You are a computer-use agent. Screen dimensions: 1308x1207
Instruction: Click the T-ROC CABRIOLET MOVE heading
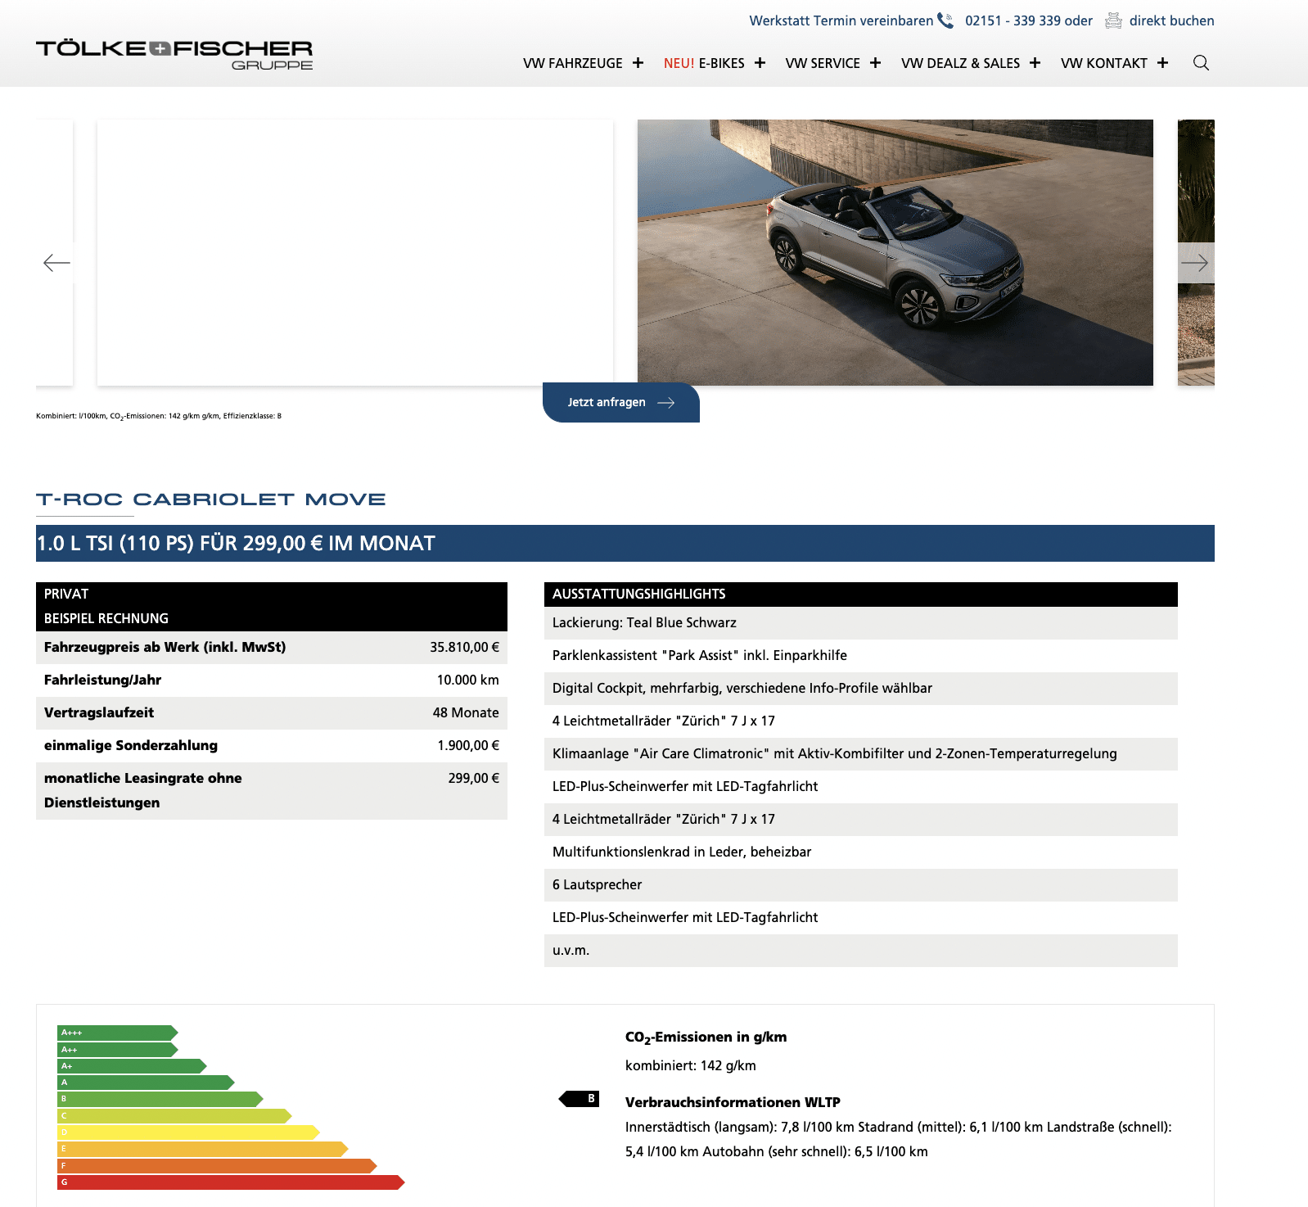(x=211, y=500)
